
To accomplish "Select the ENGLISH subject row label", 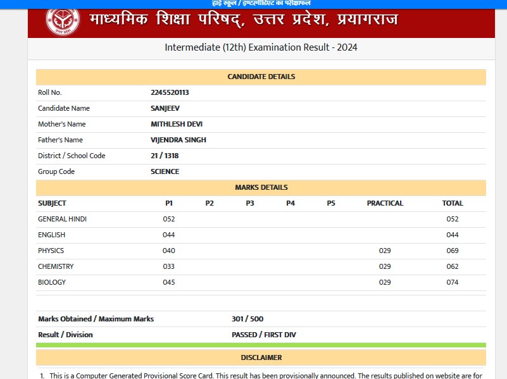I will pos(51,235).
